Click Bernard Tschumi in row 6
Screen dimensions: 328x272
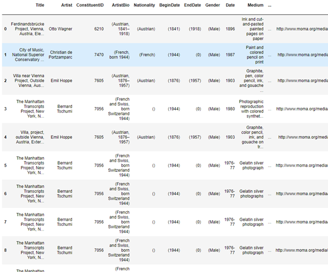click(x=65, y=193)
